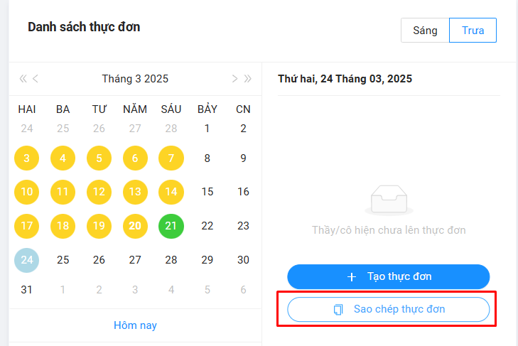Select the green date 21
The width and height of the screenshot is (518, 346).
171,226
